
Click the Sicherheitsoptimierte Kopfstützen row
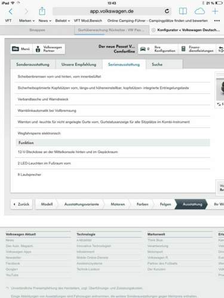pyautogui.click(x=112, y=88)
